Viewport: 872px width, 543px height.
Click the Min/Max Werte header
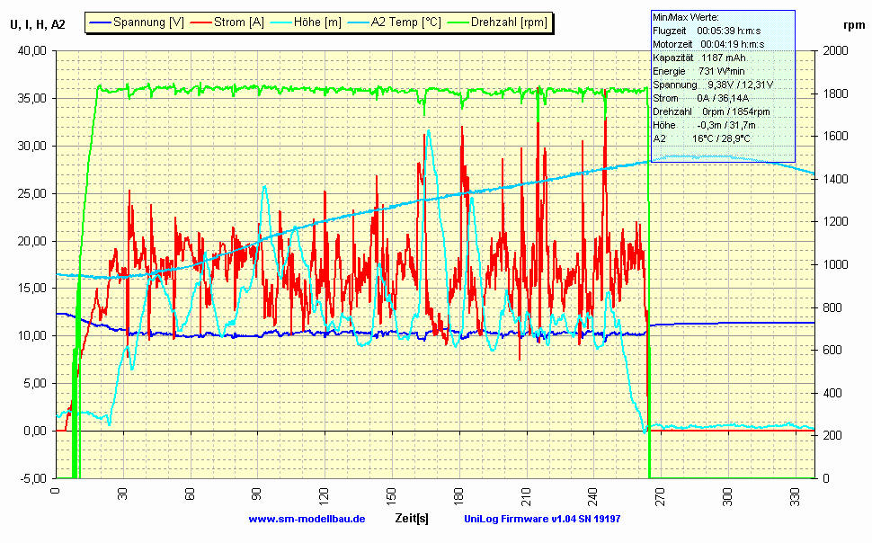[687, 17]
